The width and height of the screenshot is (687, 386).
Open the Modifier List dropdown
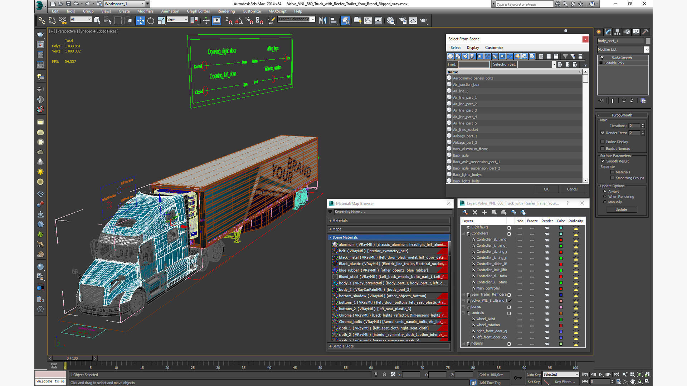click(x=646, y=50)
